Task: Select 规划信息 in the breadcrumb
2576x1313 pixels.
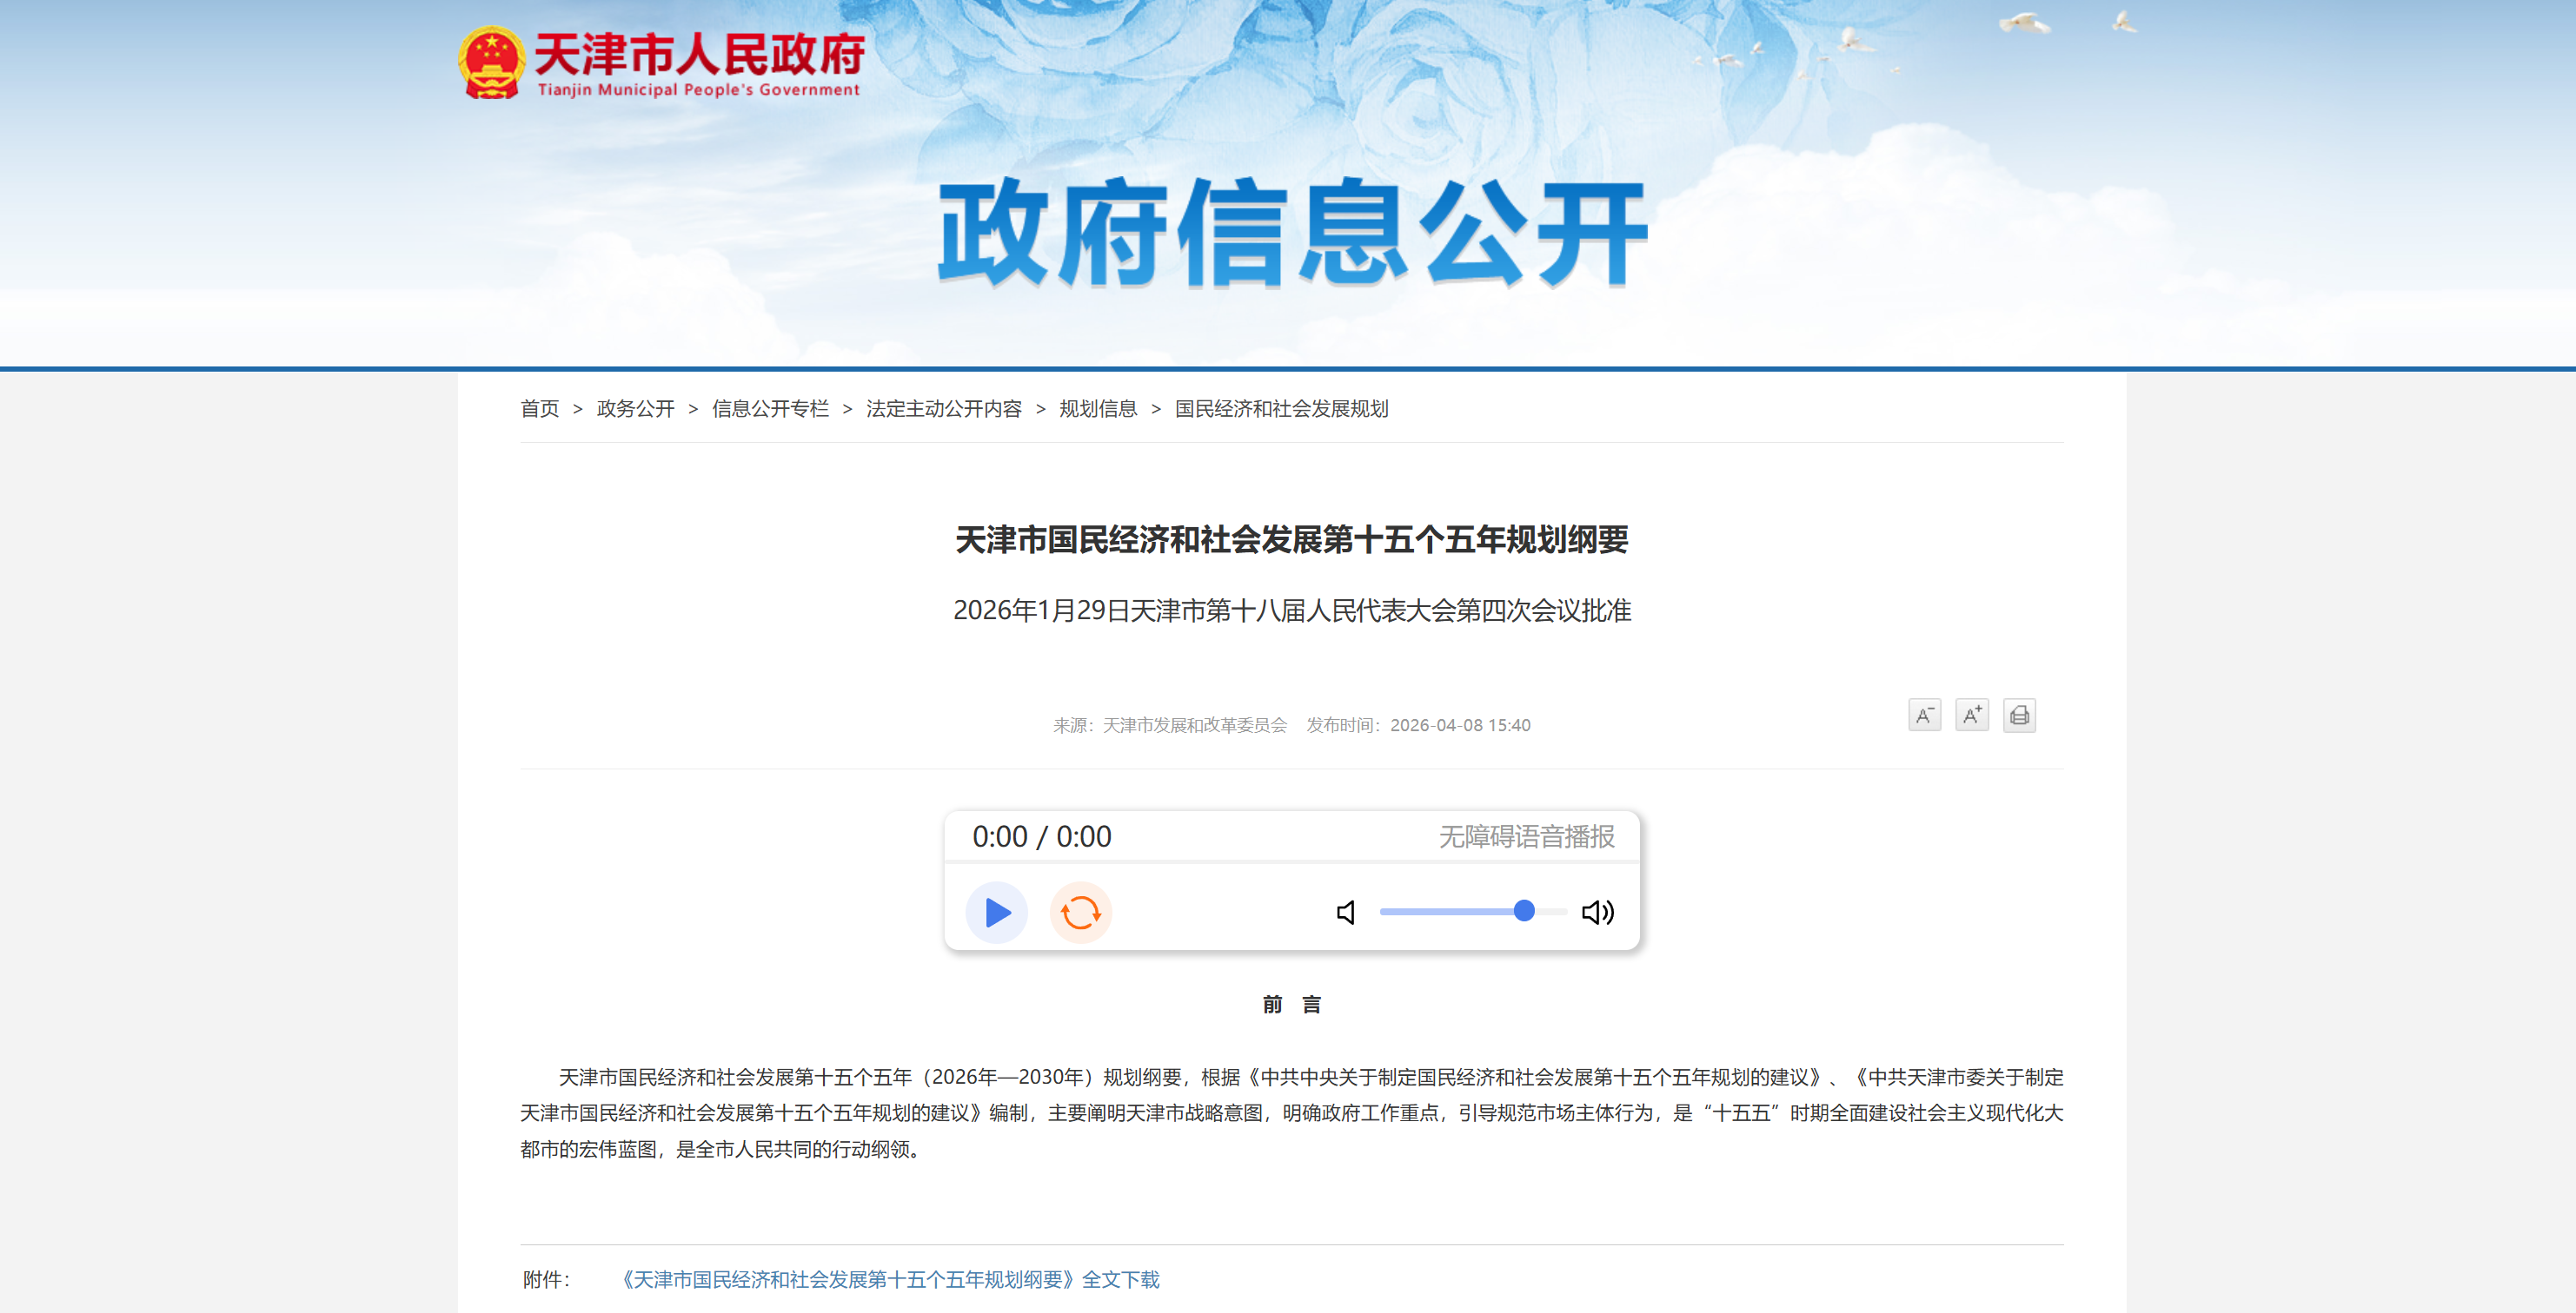Action: tap(1098, 409)
